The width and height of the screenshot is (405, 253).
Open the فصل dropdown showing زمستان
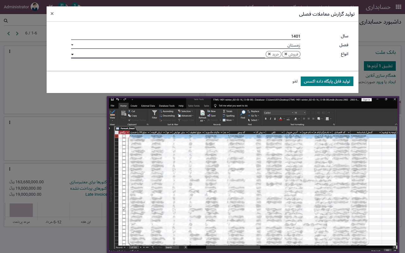[72, 45]
